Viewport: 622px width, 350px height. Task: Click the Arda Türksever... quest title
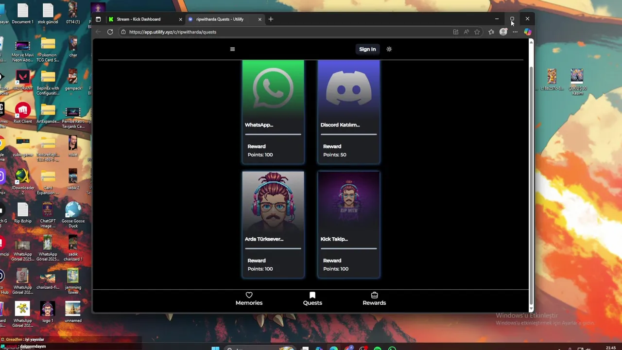[x=264, y=239]
